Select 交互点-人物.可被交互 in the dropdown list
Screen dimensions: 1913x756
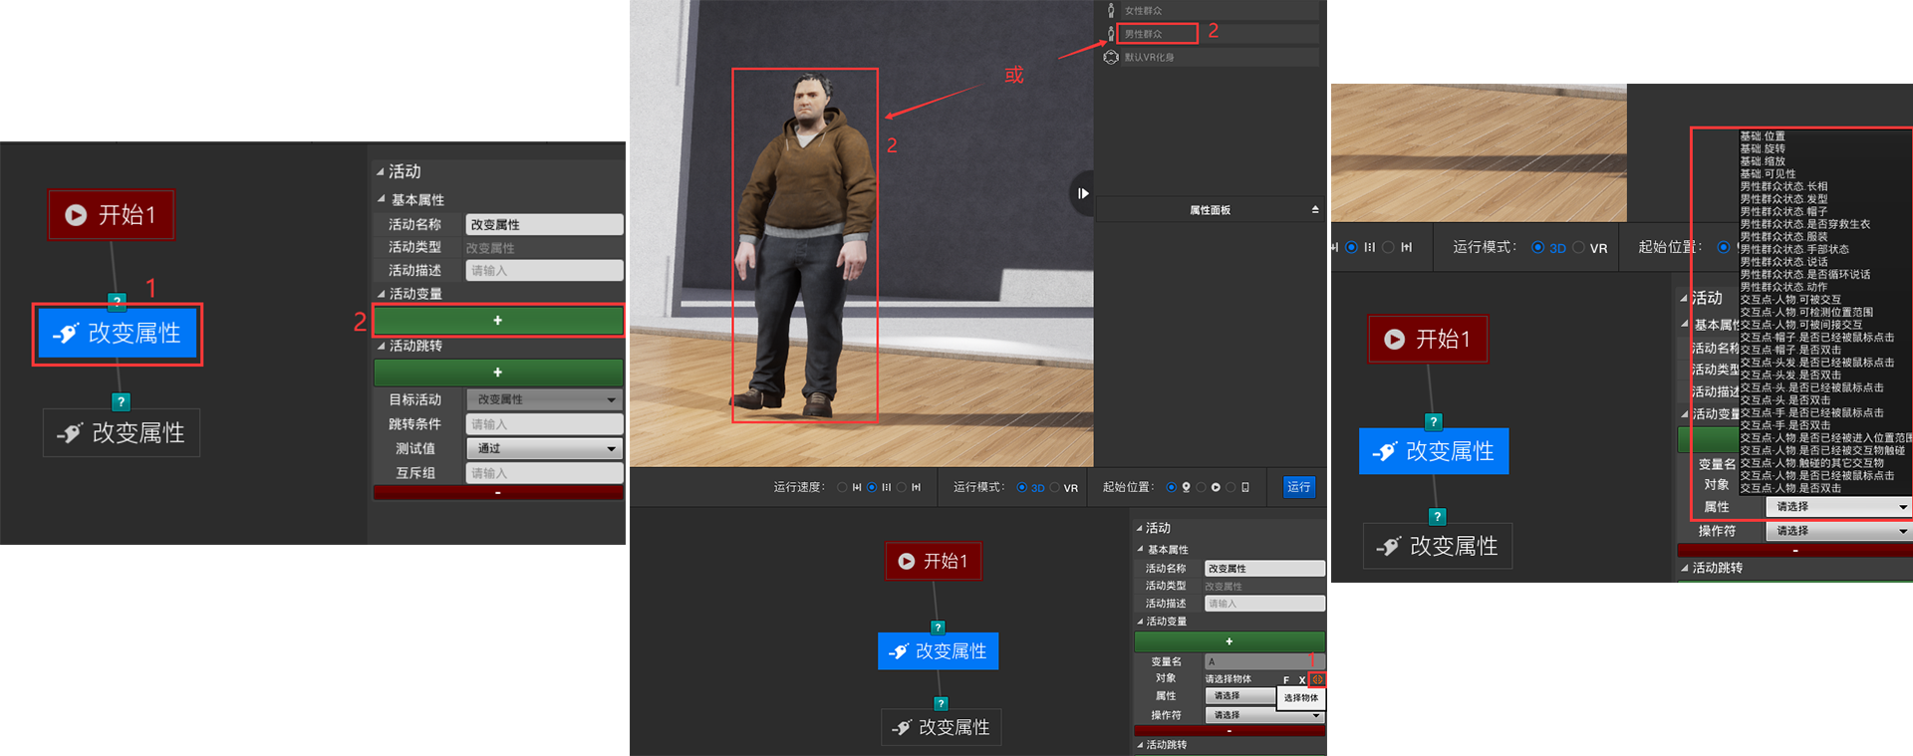pyautogui.click(x=1790, y=300)
